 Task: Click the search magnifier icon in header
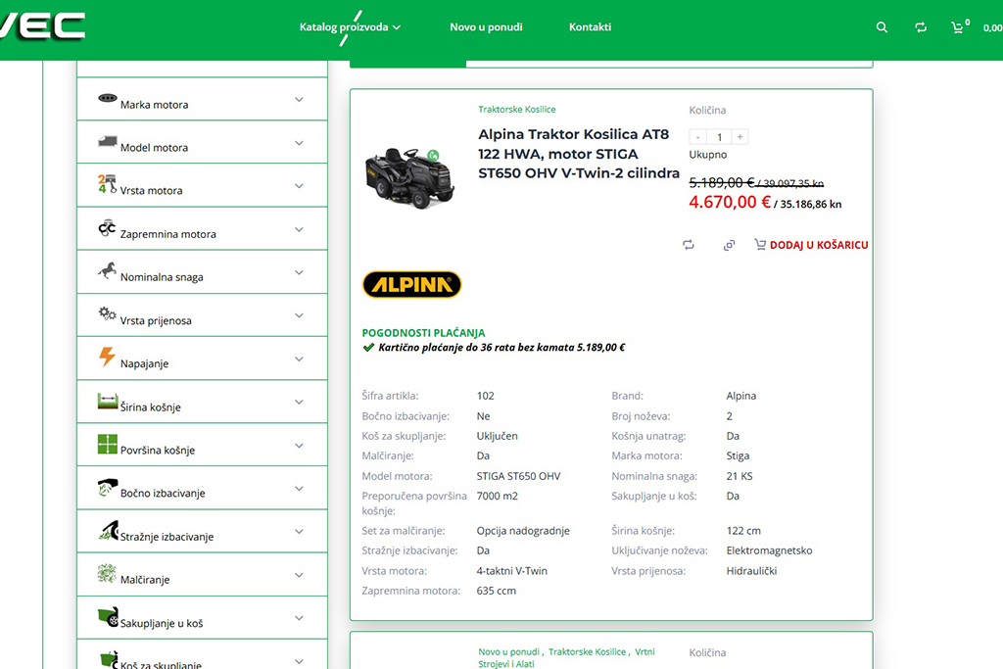[x=882, y=27]
